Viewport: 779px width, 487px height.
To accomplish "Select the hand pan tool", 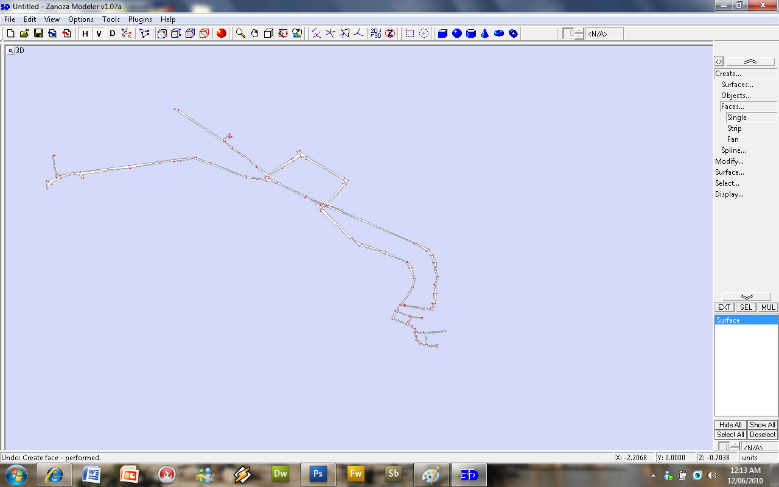I will pyautogui.click(x=254, y=33).
